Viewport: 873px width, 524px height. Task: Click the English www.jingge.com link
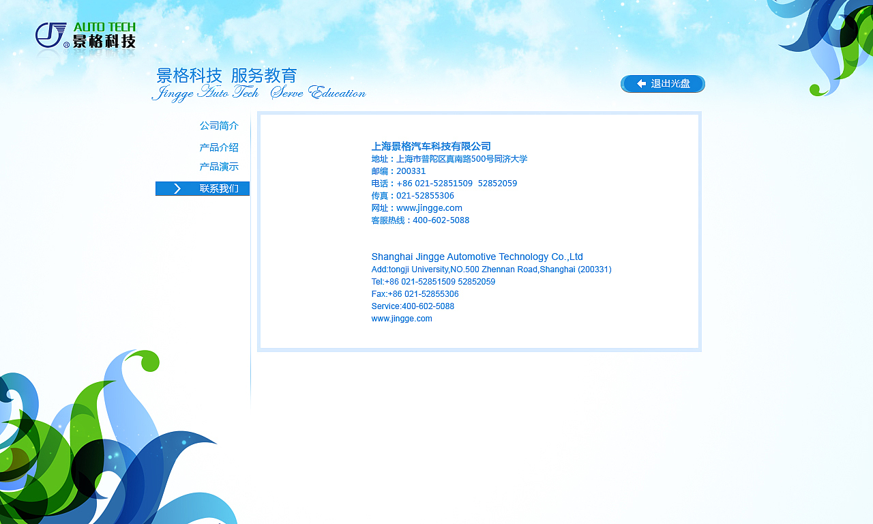[402, 318]
